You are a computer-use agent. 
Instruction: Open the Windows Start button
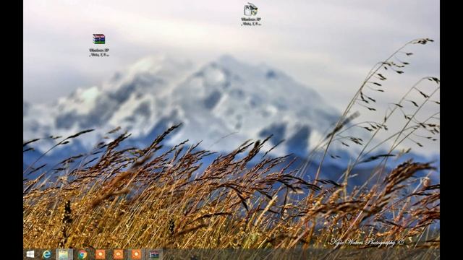click(30, 254)
